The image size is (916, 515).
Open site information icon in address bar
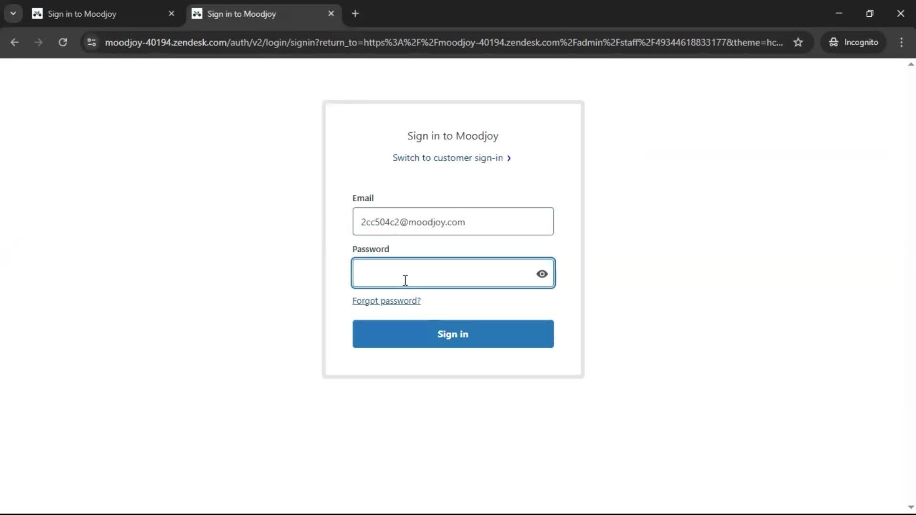[92, 42]
